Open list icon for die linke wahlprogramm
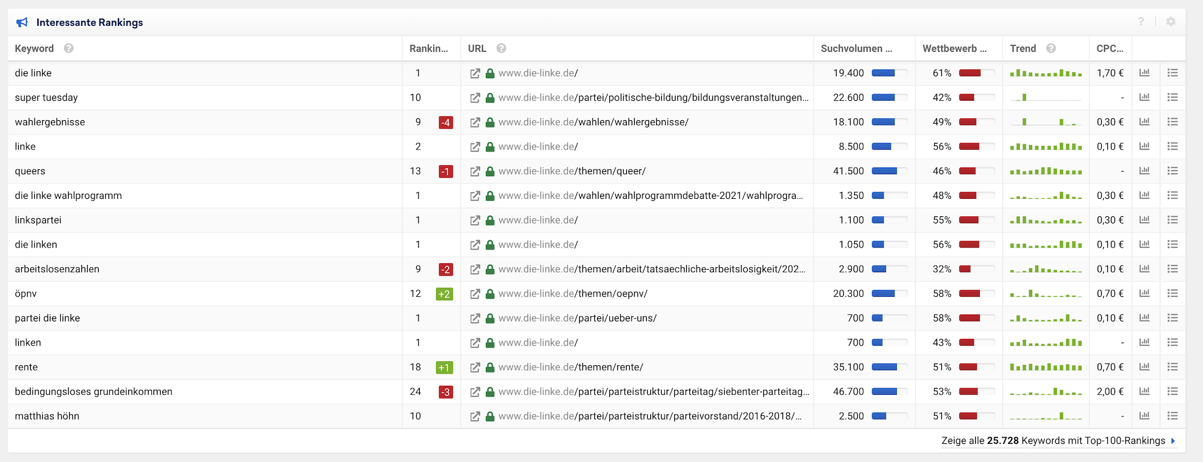The width and height of the screenshot is (1203, 462). [1172, 195]
